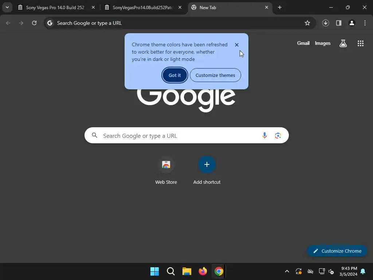
Task: Open the Chrome profile icon
Action: [x=352, y=23]
